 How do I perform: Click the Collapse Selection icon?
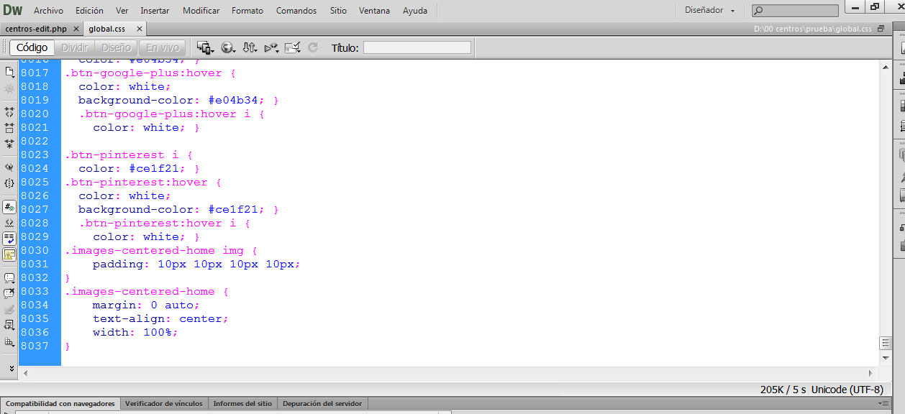point(9,128)
